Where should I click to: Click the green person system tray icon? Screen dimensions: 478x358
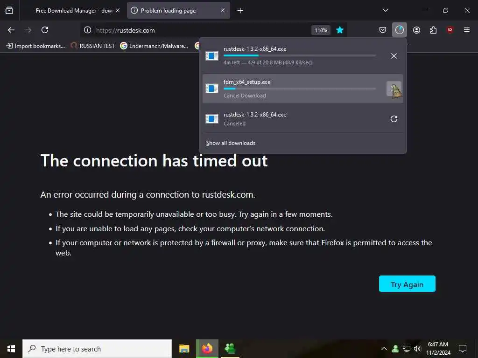click(x=395, y=349)
